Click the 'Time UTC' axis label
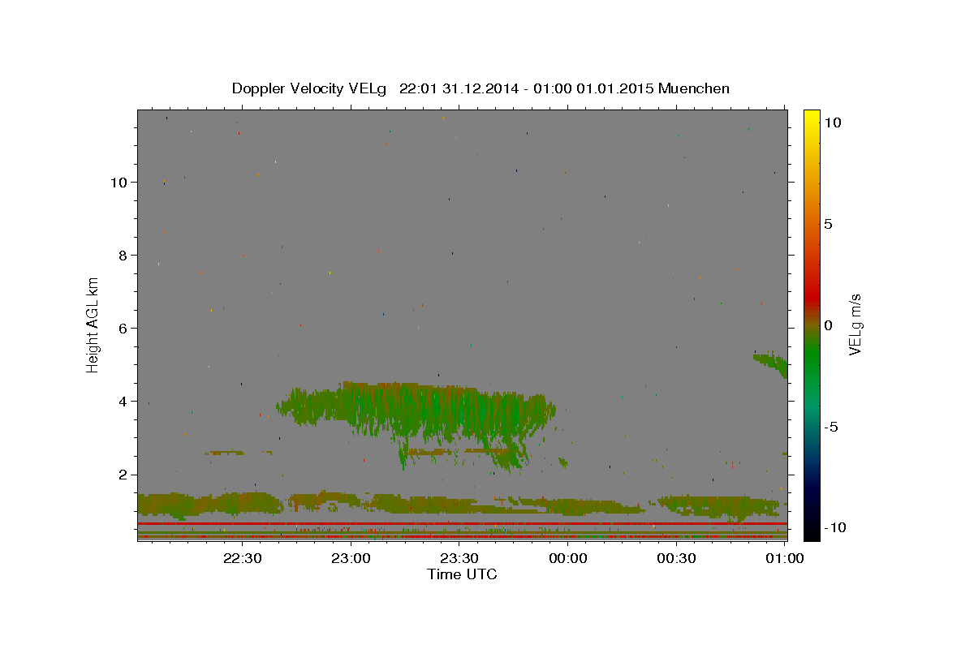The width and height of the screenshot is (974, 649). pos(462,574)
